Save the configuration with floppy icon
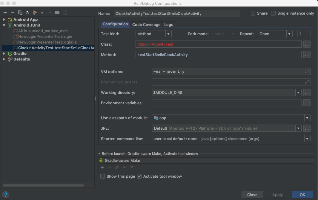 27,13
